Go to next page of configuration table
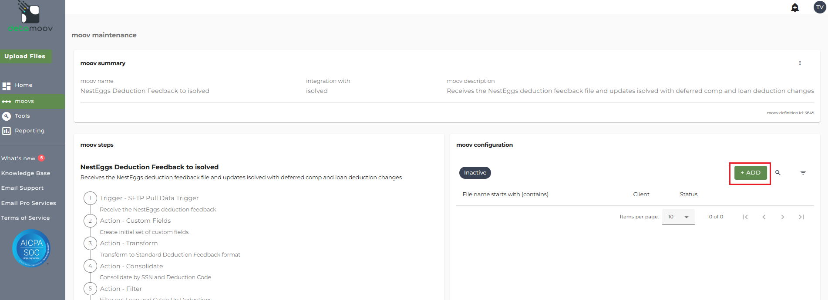Viewport: 828px width, 300px height. tap(783, 217)
